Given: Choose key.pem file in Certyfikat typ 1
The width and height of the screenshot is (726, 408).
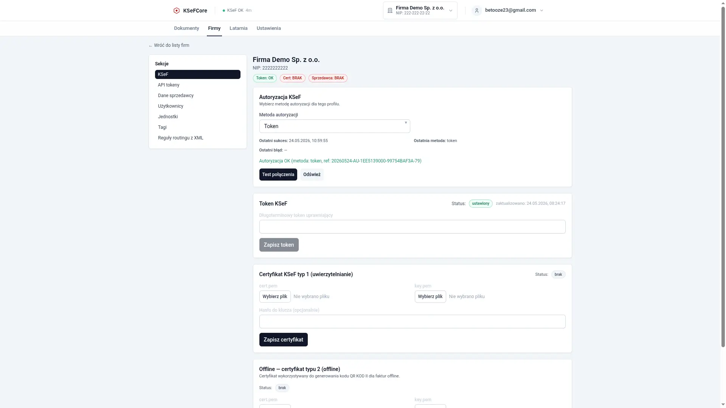Looking at the screenshot, I should coord(430,297).
